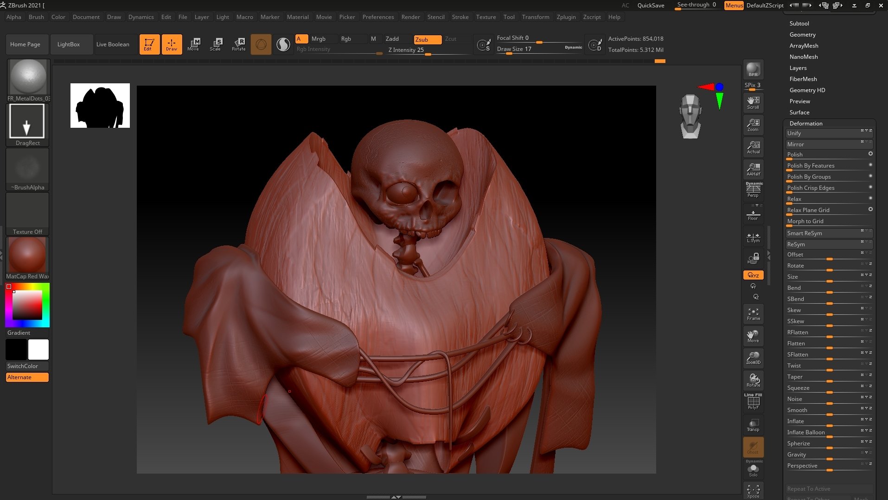Toggle the PolyF line fill icon
The height and width of the screenshot is (500, 888).
pyautogui.click(x=753, y=401)
